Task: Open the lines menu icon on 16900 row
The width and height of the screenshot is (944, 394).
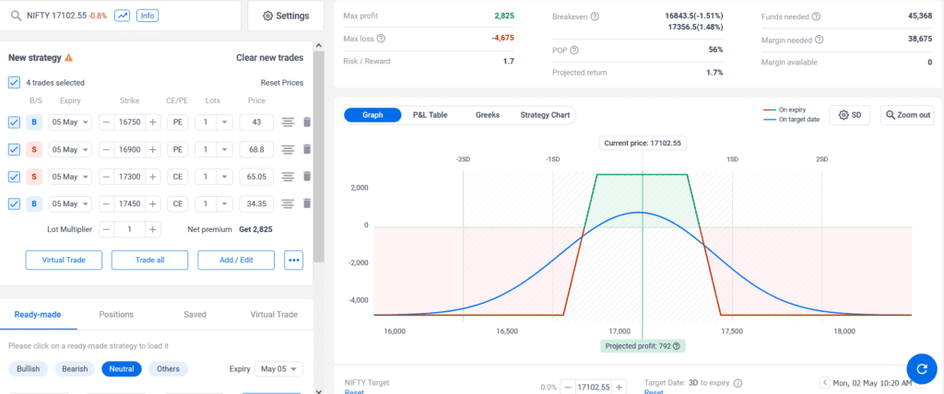Action: coord(288,149)
